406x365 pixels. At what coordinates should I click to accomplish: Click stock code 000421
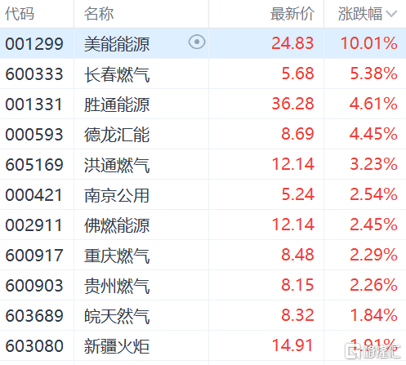click(x=33, y=195)
